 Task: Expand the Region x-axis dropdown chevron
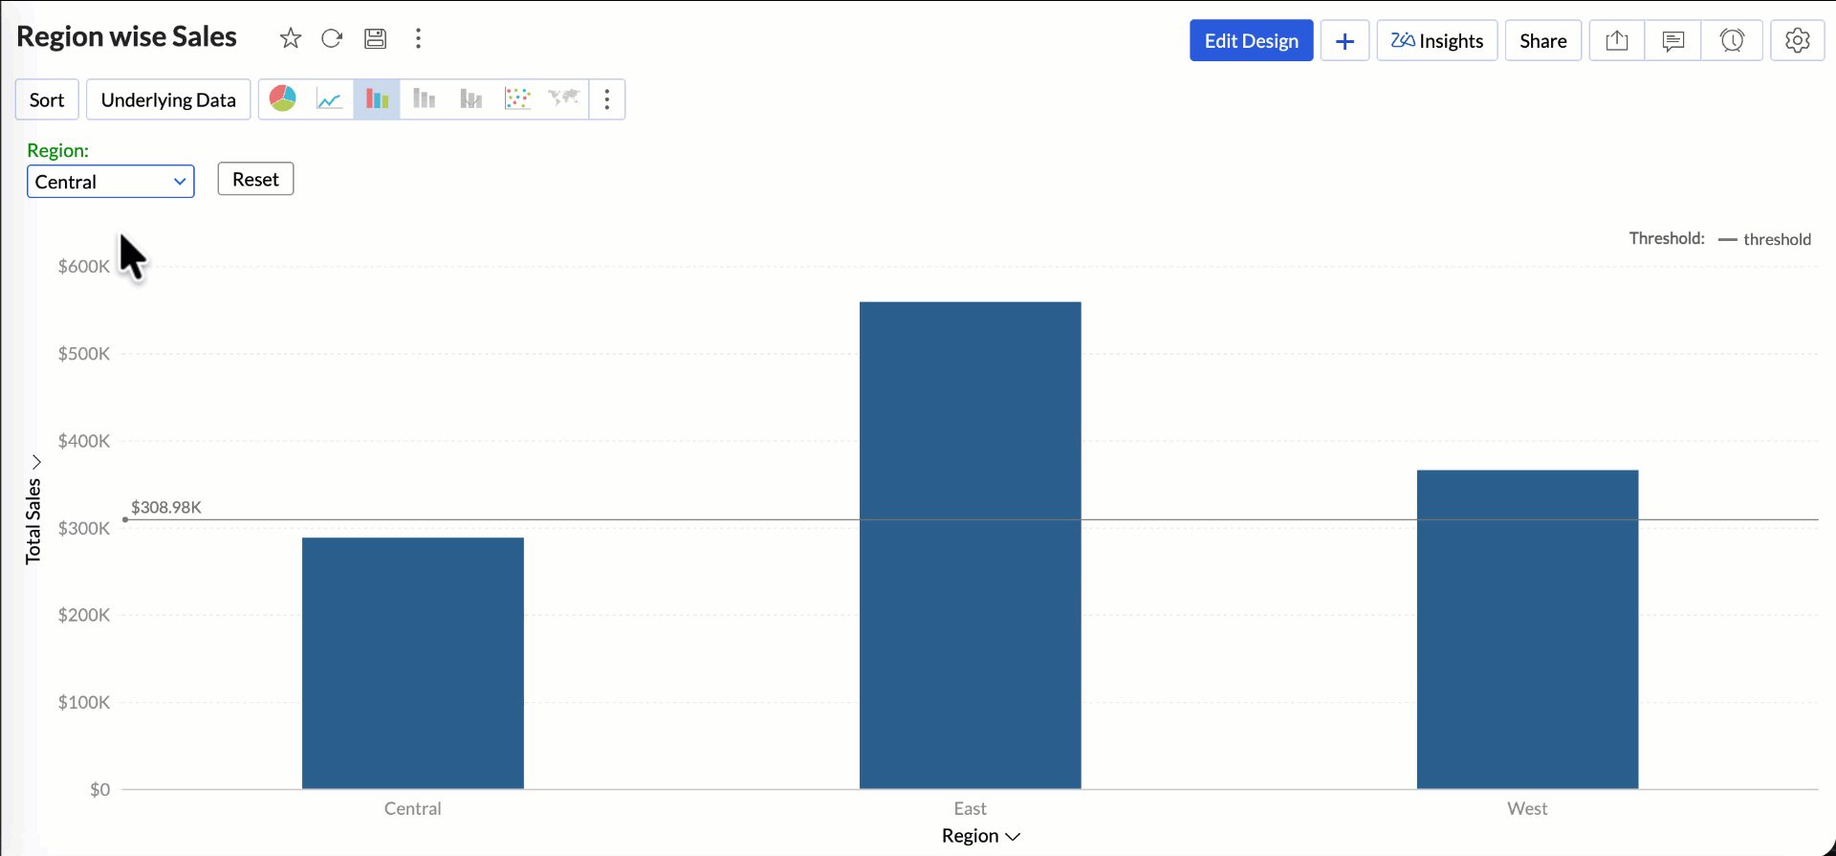pos(1013,837)
